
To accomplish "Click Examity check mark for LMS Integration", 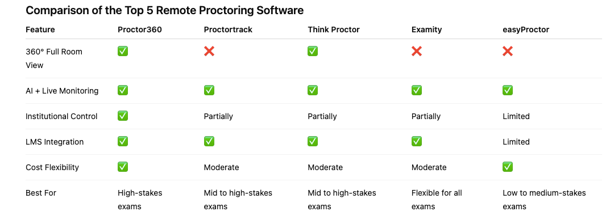I will click(x=417, y=141).
